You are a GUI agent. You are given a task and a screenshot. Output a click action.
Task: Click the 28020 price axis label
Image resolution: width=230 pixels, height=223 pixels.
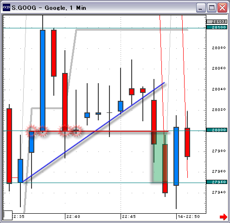tap(219, 110)
